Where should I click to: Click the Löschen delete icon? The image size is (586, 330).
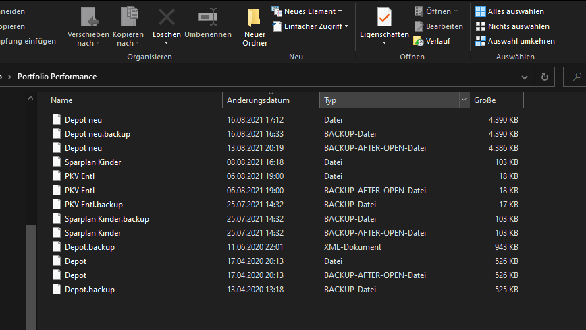(x=166, y=18)
